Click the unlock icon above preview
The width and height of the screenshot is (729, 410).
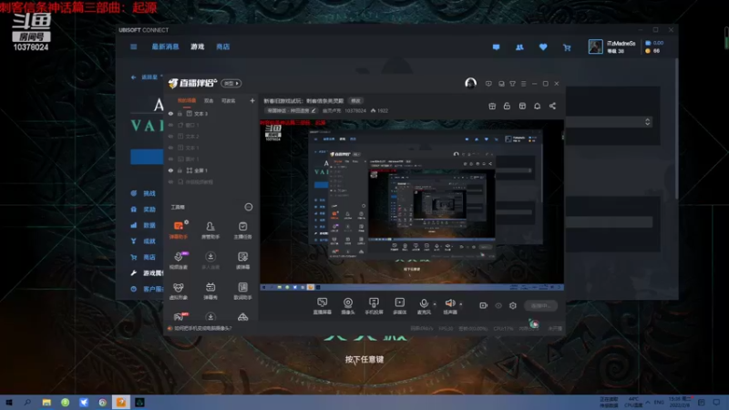507,106
